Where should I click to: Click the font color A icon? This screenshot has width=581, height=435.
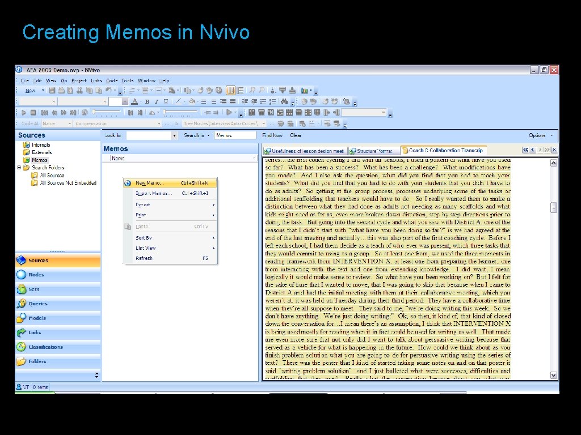click(x=134, y=101)
